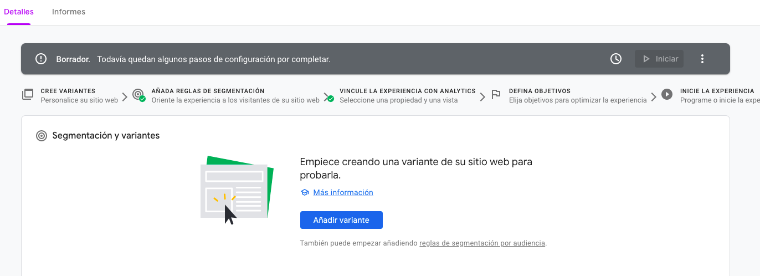Click chevron after Cree variantes step

click(x=125, y=96)
